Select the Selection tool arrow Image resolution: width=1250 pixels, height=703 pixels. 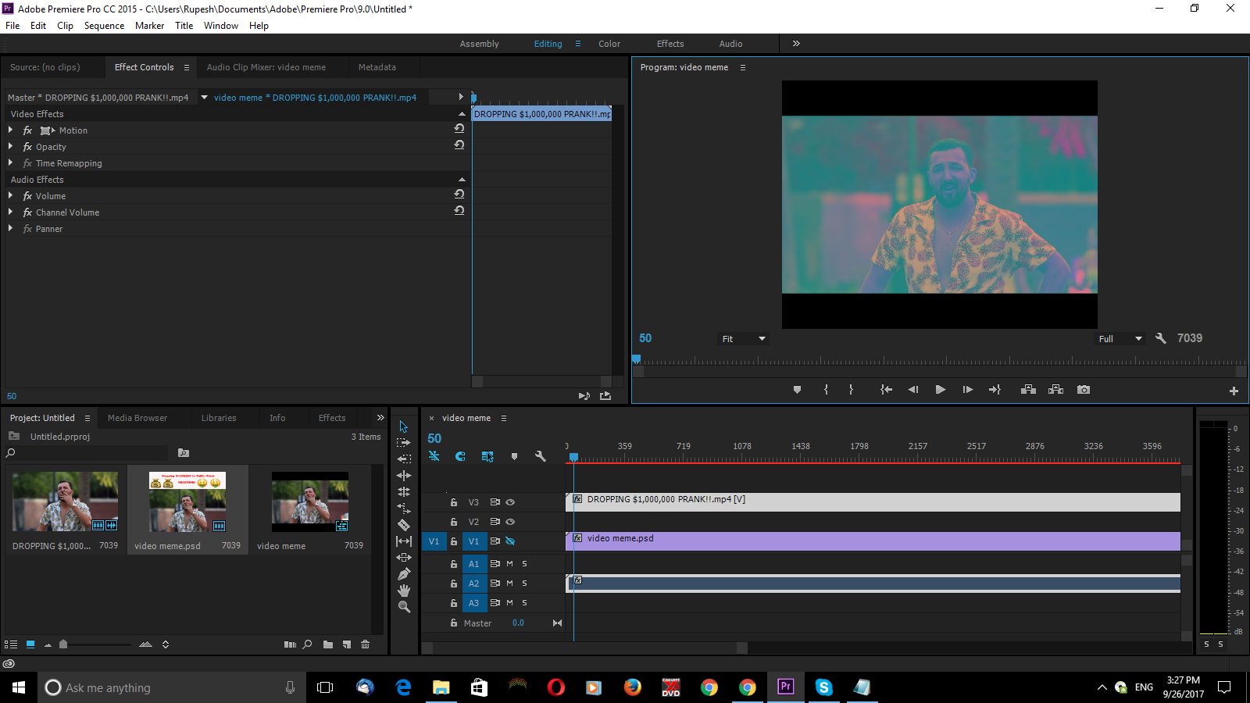point(404,426)
